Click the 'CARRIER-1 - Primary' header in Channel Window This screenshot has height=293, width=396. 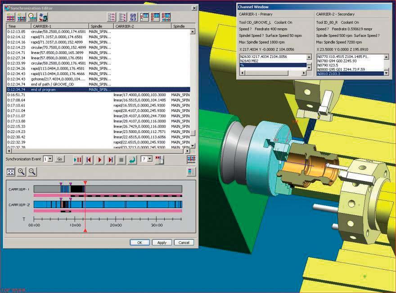pos(256,14)
